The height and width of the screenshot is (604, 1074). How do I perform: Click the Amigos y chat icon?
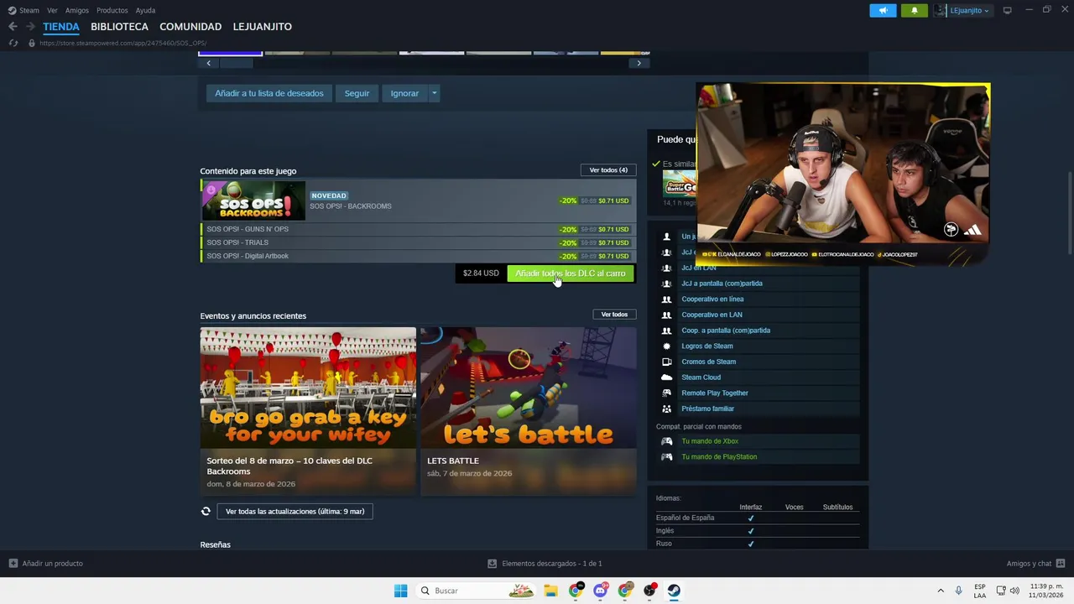[1061, 564]
